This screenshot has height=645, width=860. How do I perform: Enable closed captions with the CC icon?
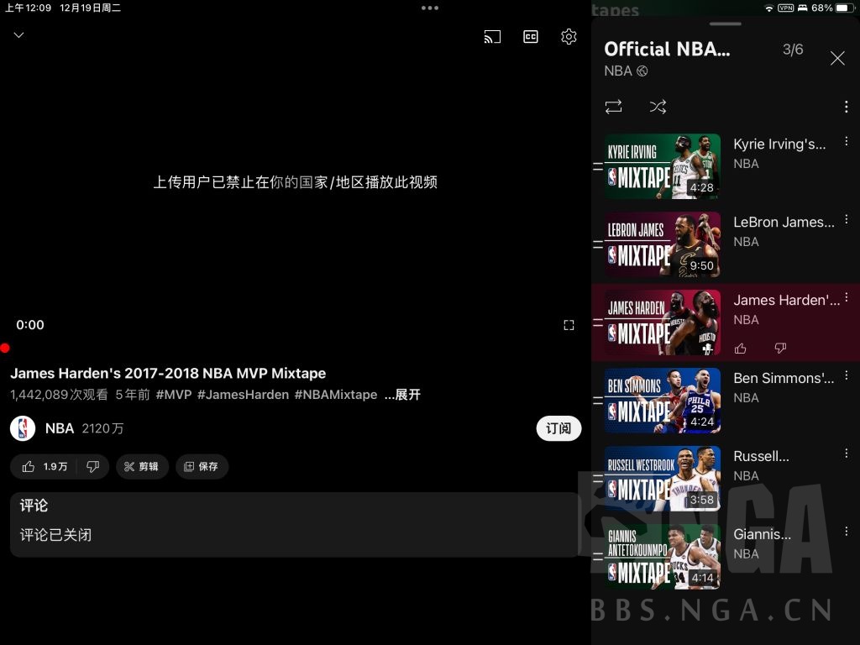530,36
